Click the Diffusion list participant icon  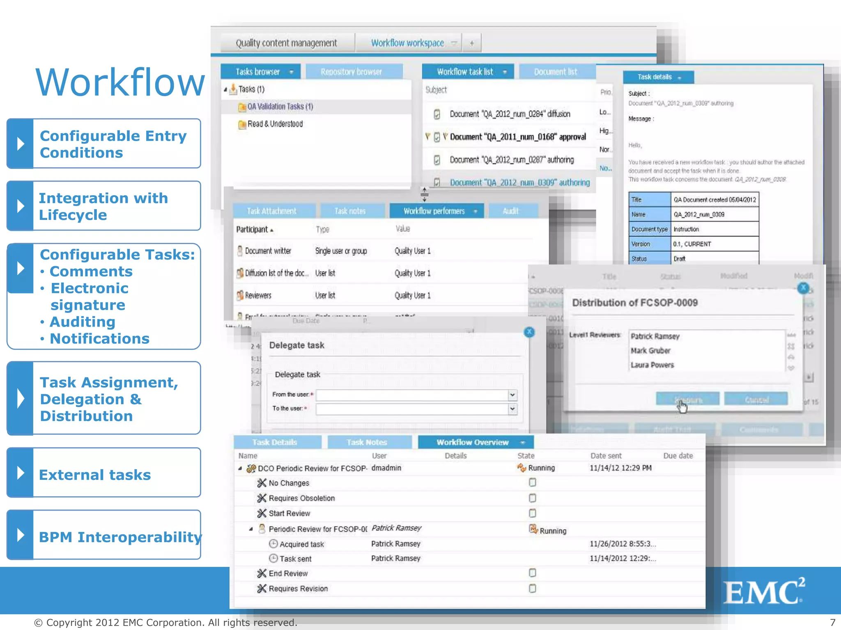(x=240, y=273)
